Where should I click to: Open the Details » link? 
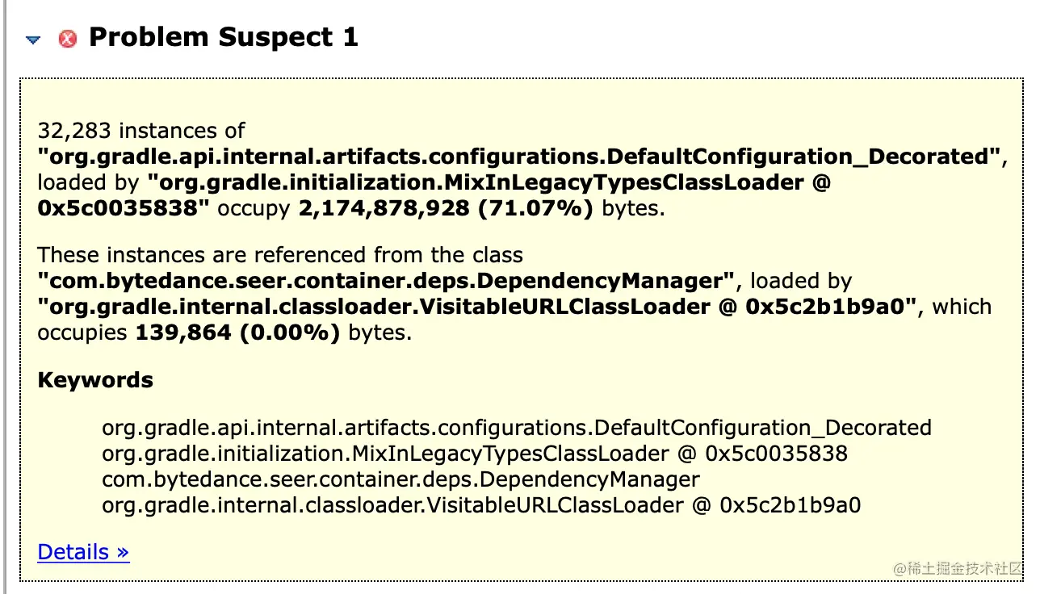pos(83,552)
